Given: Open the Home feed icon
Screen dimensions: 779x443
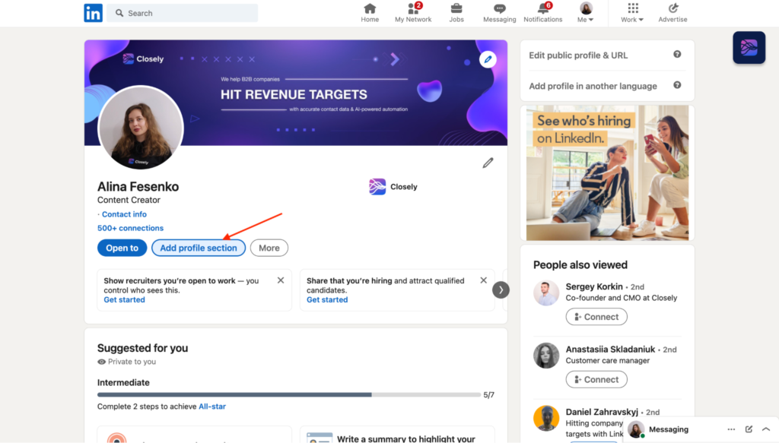Looking at the screenshot, I should [x=370, y=9].
